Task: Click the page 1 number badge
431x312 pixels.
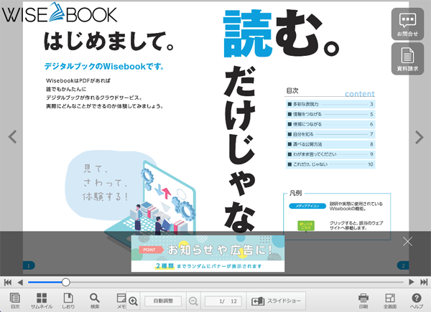Action: click(x=29, y=265)
